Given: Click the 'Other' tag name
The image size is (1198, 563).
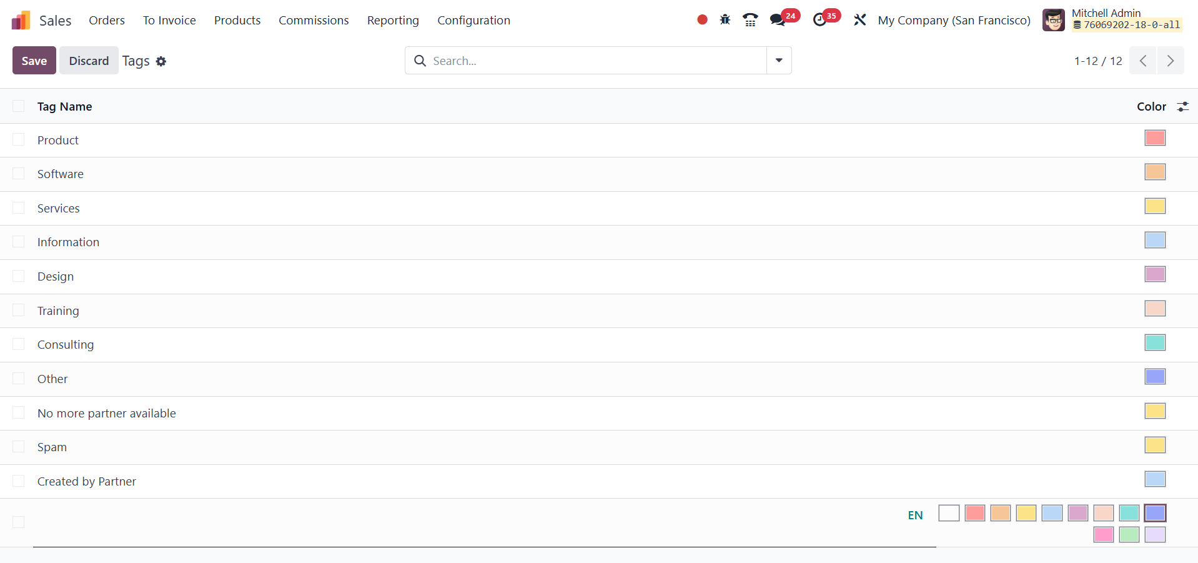Looking at the screenshot, I should (x=52, y=379).
